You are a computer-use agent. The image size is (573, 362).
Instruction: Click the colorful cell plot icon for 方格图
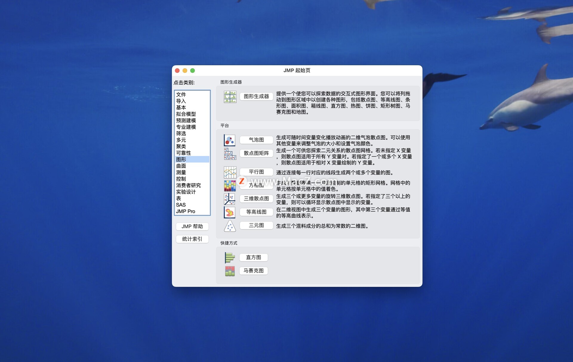click(x=230, y=185)
